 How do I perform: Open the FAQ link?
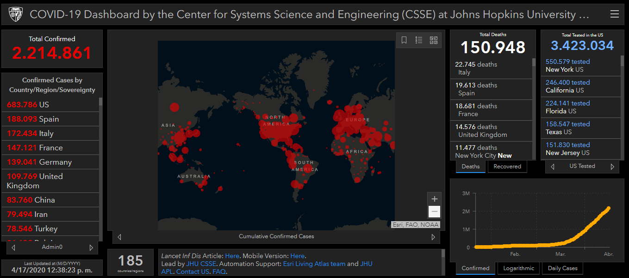pyautogui.click(x=218, y=272)
